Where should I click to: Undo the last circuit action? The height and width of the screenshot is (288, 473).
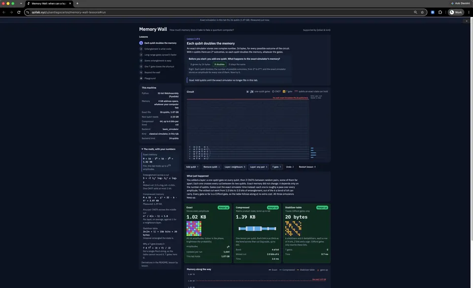(290, 167)
